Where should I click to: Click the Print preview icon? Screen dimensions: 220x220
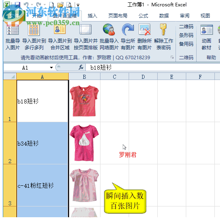(69, 5)
